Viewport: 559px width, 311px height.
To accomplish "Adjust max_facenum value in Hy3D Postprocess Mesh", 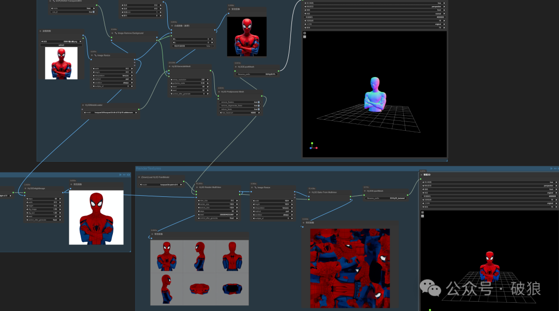I will click(x=240, y=113).
